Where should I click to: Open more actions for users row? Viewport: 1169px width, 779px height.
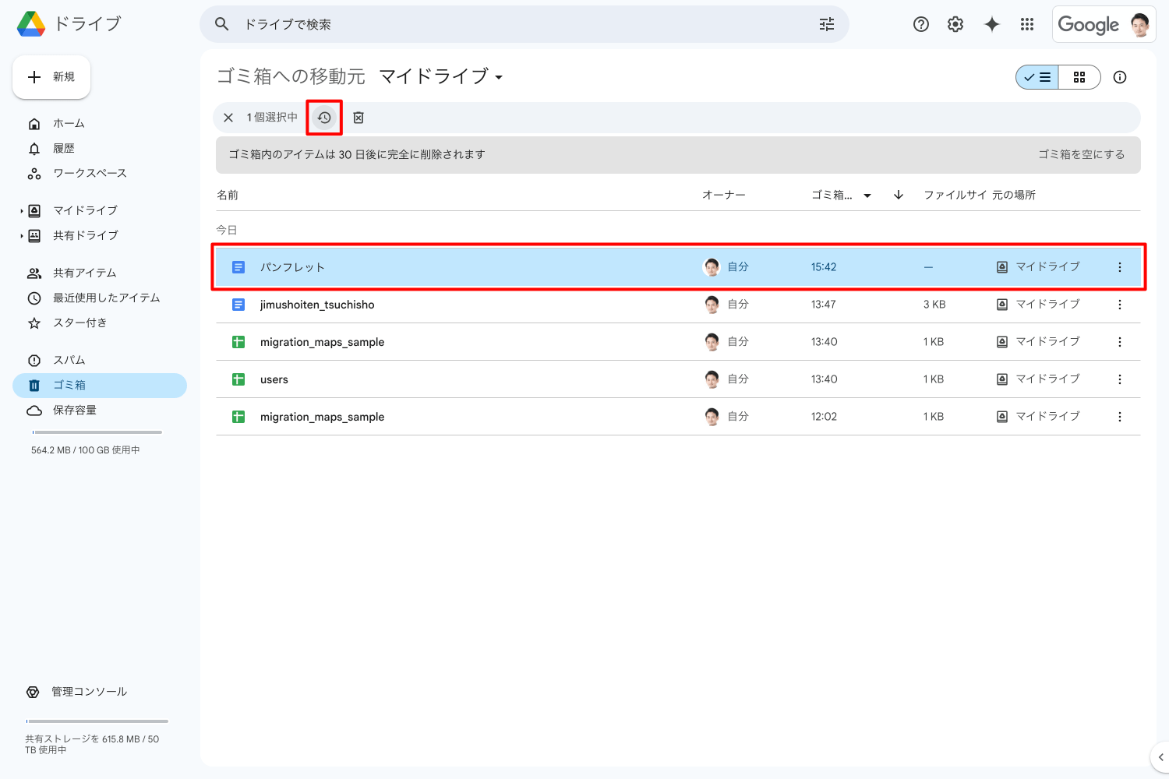[x=1120, y=379]
